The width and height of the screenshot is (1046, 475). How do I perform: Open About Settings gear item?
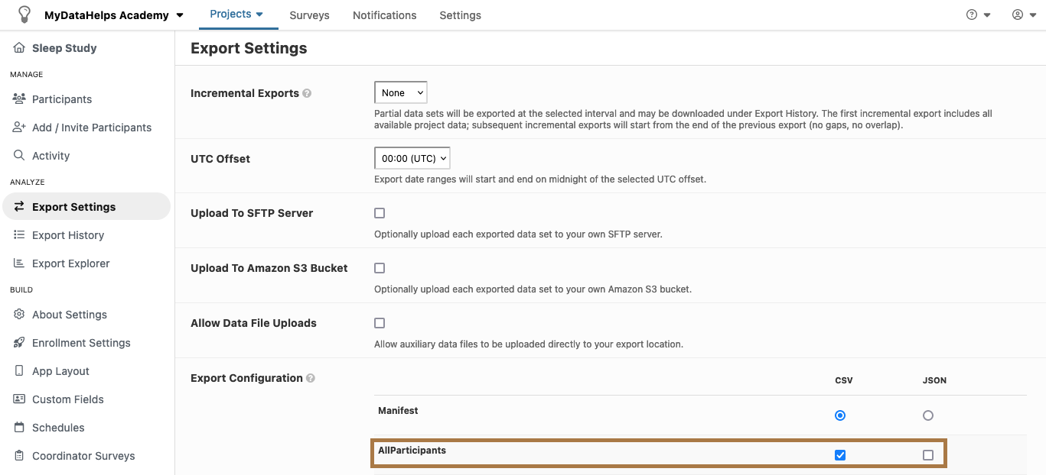pos(69,315)
